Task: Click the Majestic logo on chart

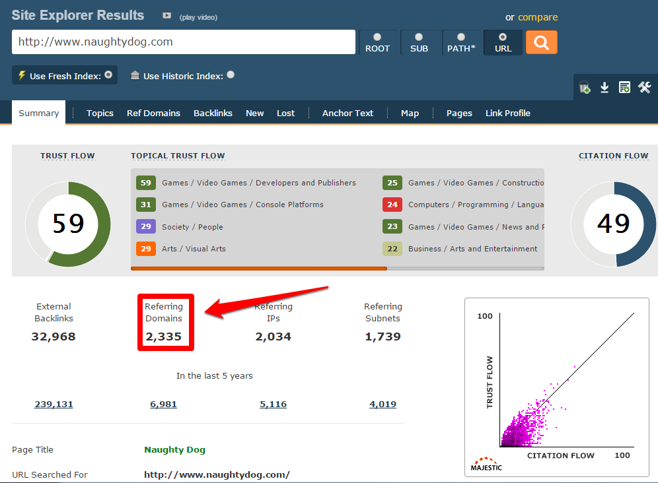Action: 486,464
